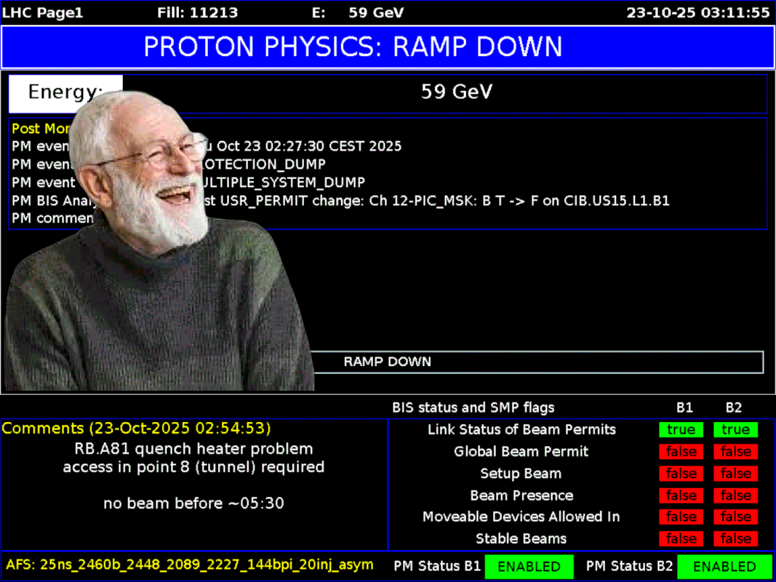Open the Comments section header

[x=137, y=428]
